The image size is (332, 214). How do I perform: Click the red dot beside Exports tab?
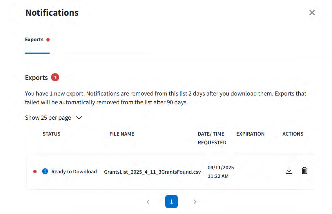pos(48,40)
